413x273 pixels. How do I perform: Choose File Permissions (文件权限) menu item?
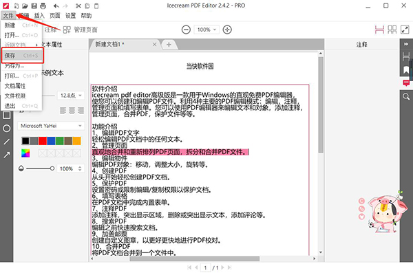click(21, 96)
